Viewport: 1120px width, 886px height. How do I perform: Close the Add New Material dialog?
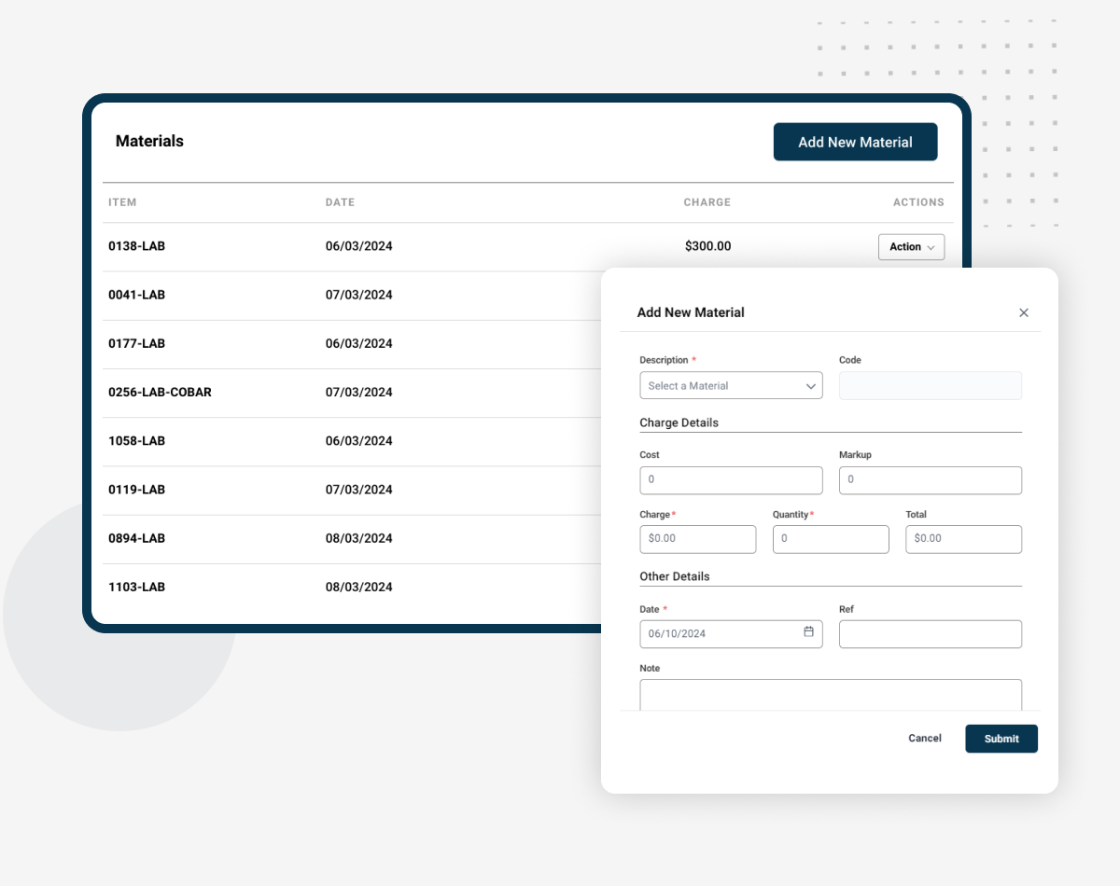[1023, 313]
